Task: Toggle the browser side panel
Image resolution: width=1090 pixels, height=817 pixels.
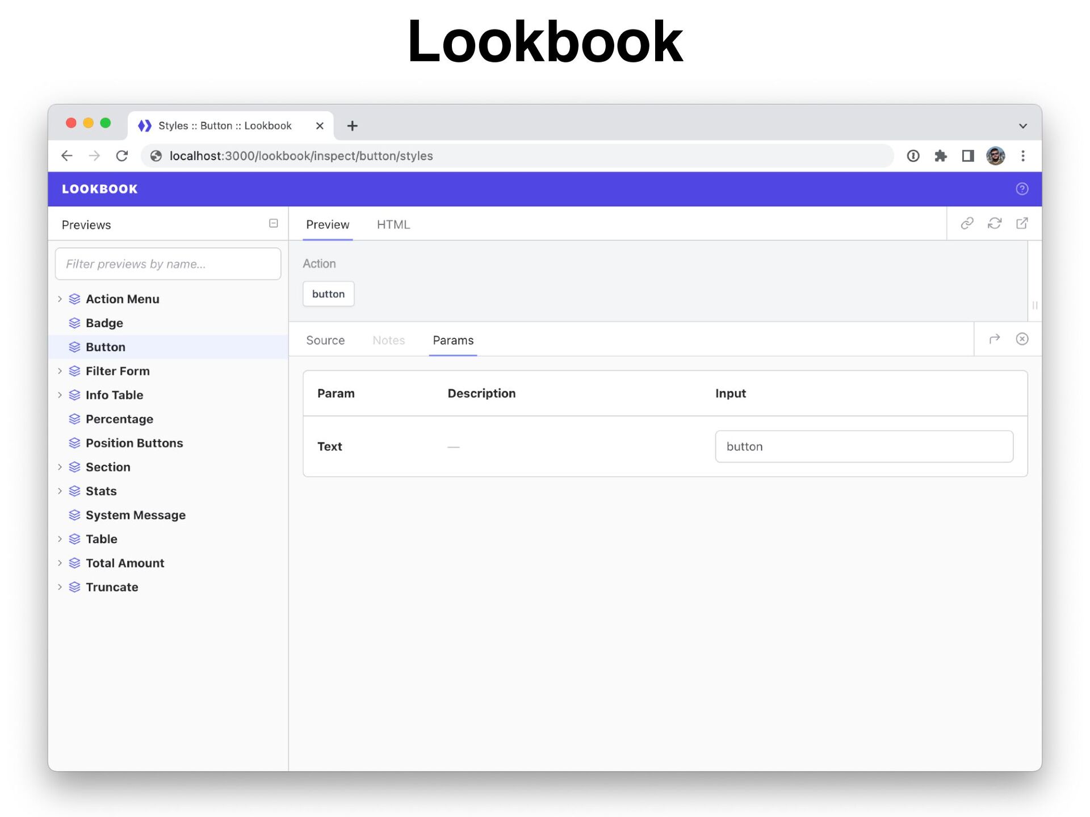Action: point(967,156)
